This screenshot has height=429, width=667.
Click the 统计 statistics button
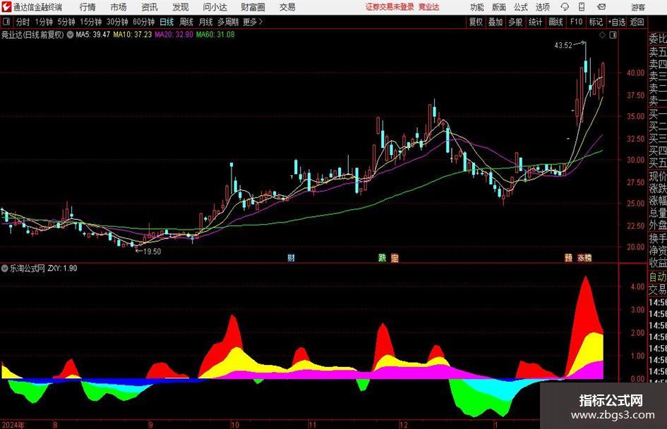coord(535,22)
